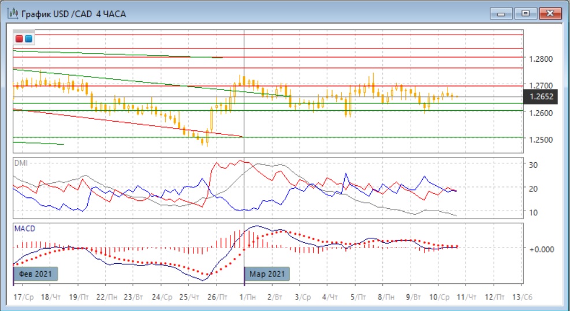Image resolution: width=570 pixels, height=311 pixels.
Task: Click the 1.2500 price axis label
Action: pos(541,140)
